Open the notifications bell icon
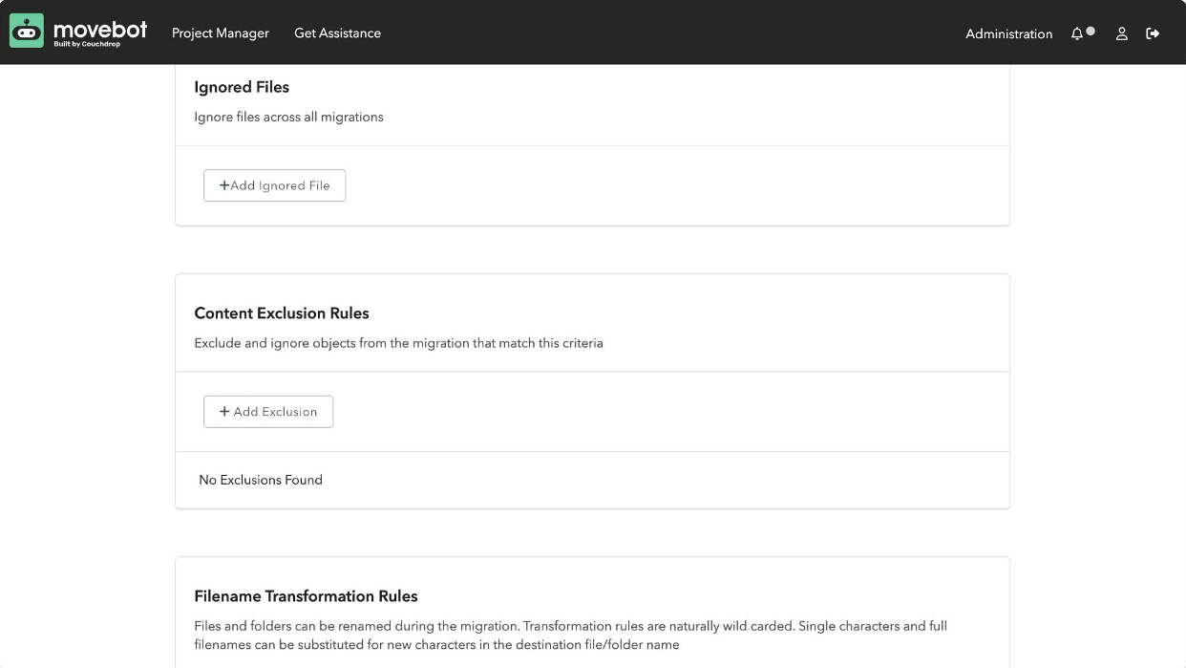This screenshot has height=668, width=1186. [x=1077, y=33]
